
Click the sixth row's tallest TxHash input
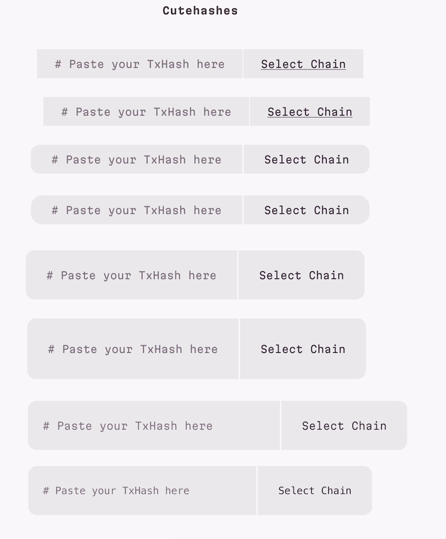coord(133,349)
